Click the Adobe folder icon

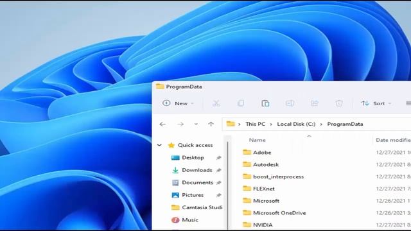(247, 152)
